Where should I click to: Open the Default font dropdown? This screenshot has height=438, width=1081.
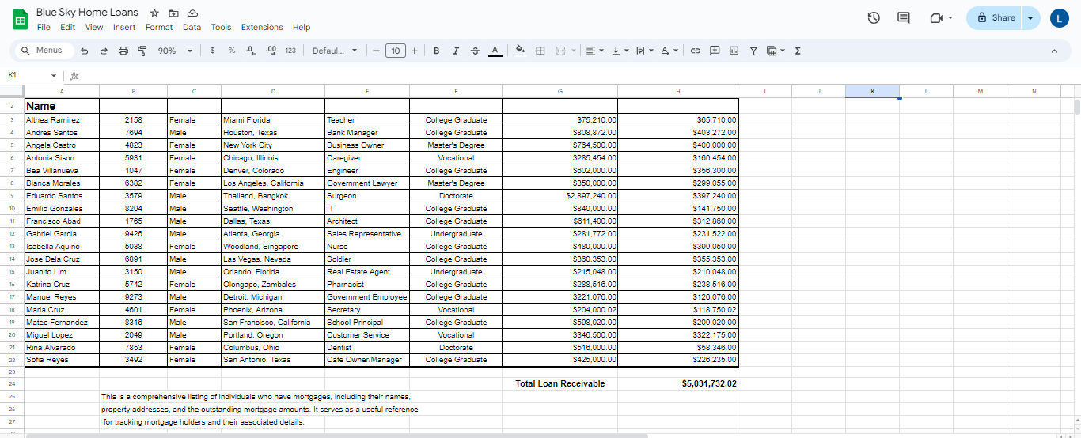335,51
